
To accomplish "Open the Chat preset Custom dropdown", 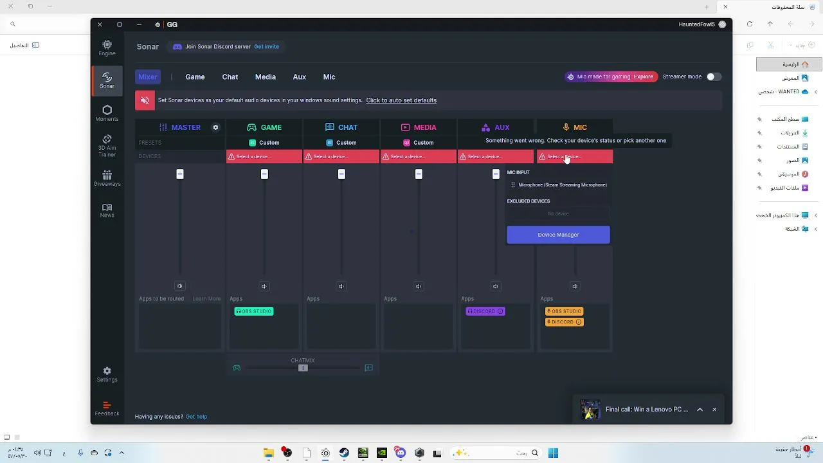I will click(341, 143).
